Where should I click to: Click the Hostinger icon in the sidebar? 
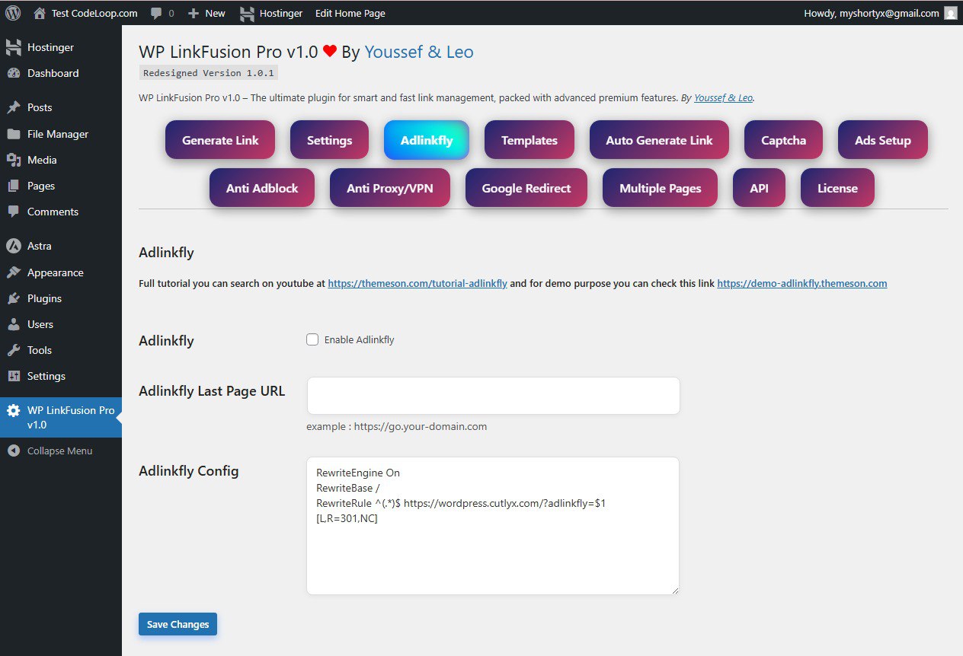pyautogui.click(x=13, y=47)
